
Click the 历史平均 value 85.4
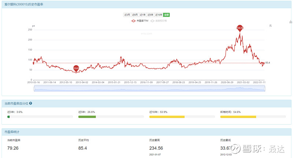click(83, 148)
